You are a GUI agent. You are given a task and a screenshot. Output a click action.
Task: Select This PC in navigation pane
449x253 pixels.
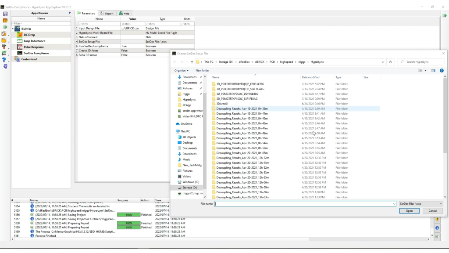[185, 131]
